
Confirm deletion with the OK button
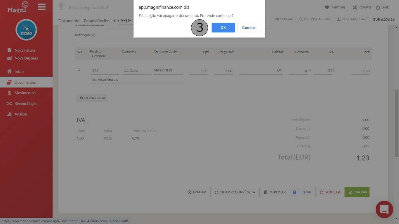pyautogui.click(x=223, y=28)
